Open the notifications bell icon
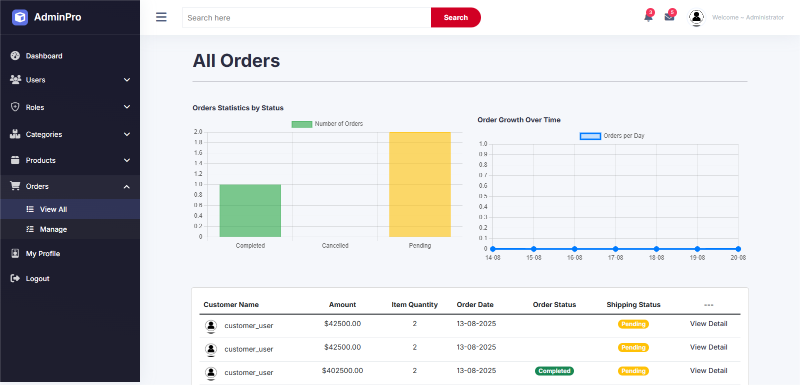Image resolution: width=800 pixels, height=385 pixels. [x=648, y=17]
